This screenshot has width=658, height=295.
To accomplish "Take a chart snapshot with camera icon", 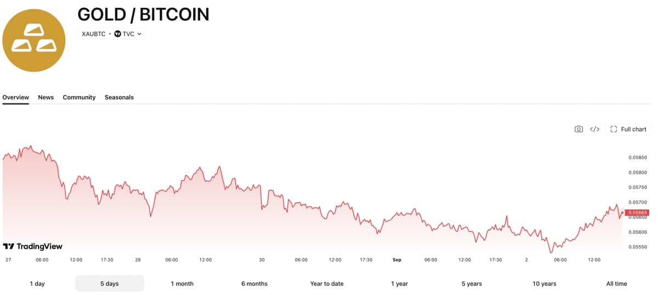I will [578, 129].
